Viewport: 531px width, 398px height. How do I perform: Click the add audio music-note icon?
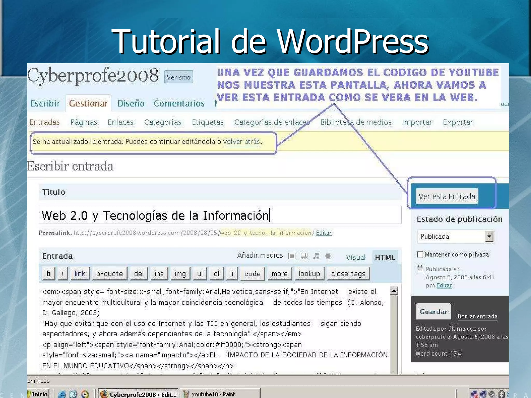[x=316, y=256]
